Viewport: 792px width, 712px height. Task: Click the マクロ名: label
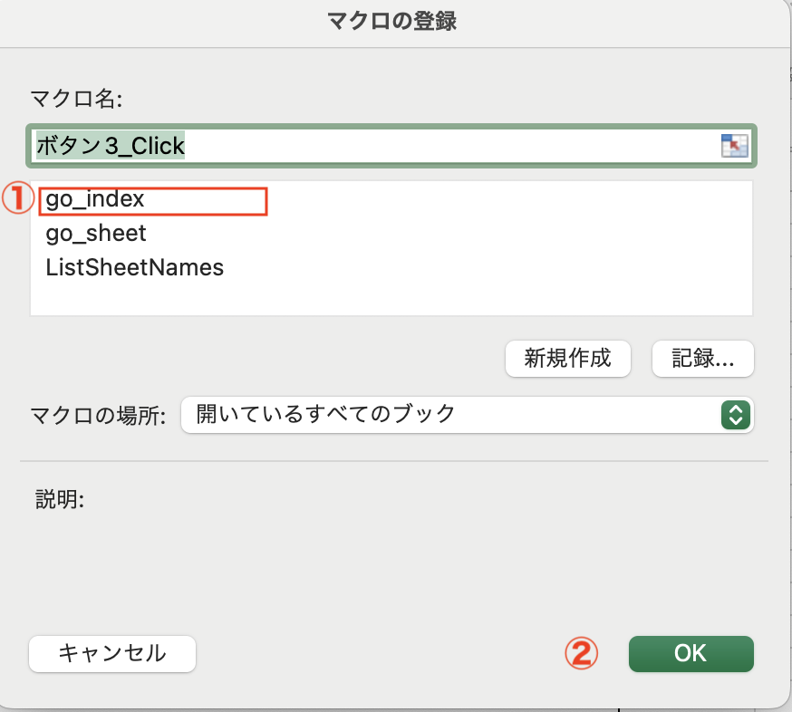click(76, 99)
